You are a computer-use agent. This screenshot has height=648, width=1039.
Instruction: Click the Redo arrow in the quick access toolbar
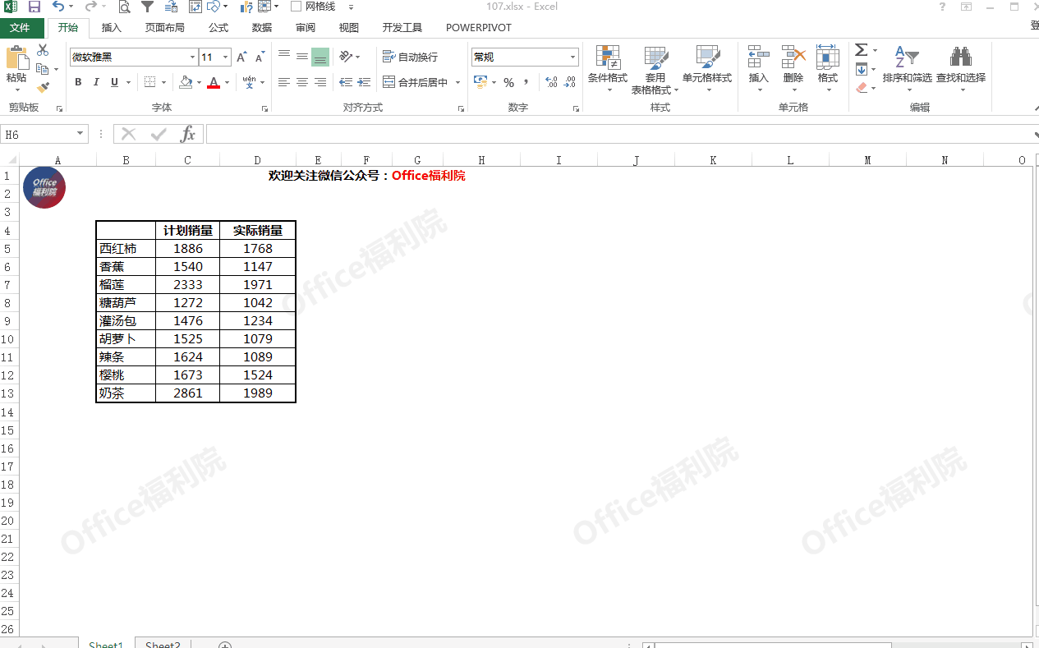pos(90,7)
